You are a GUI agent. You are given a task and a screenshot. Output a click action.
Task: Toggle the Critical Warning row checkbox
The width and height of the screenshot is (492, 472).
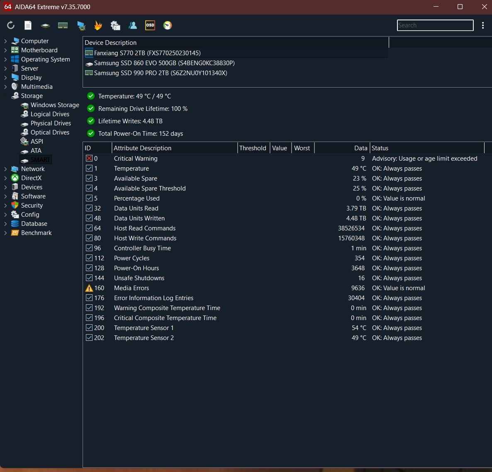[x=89, y=158]
